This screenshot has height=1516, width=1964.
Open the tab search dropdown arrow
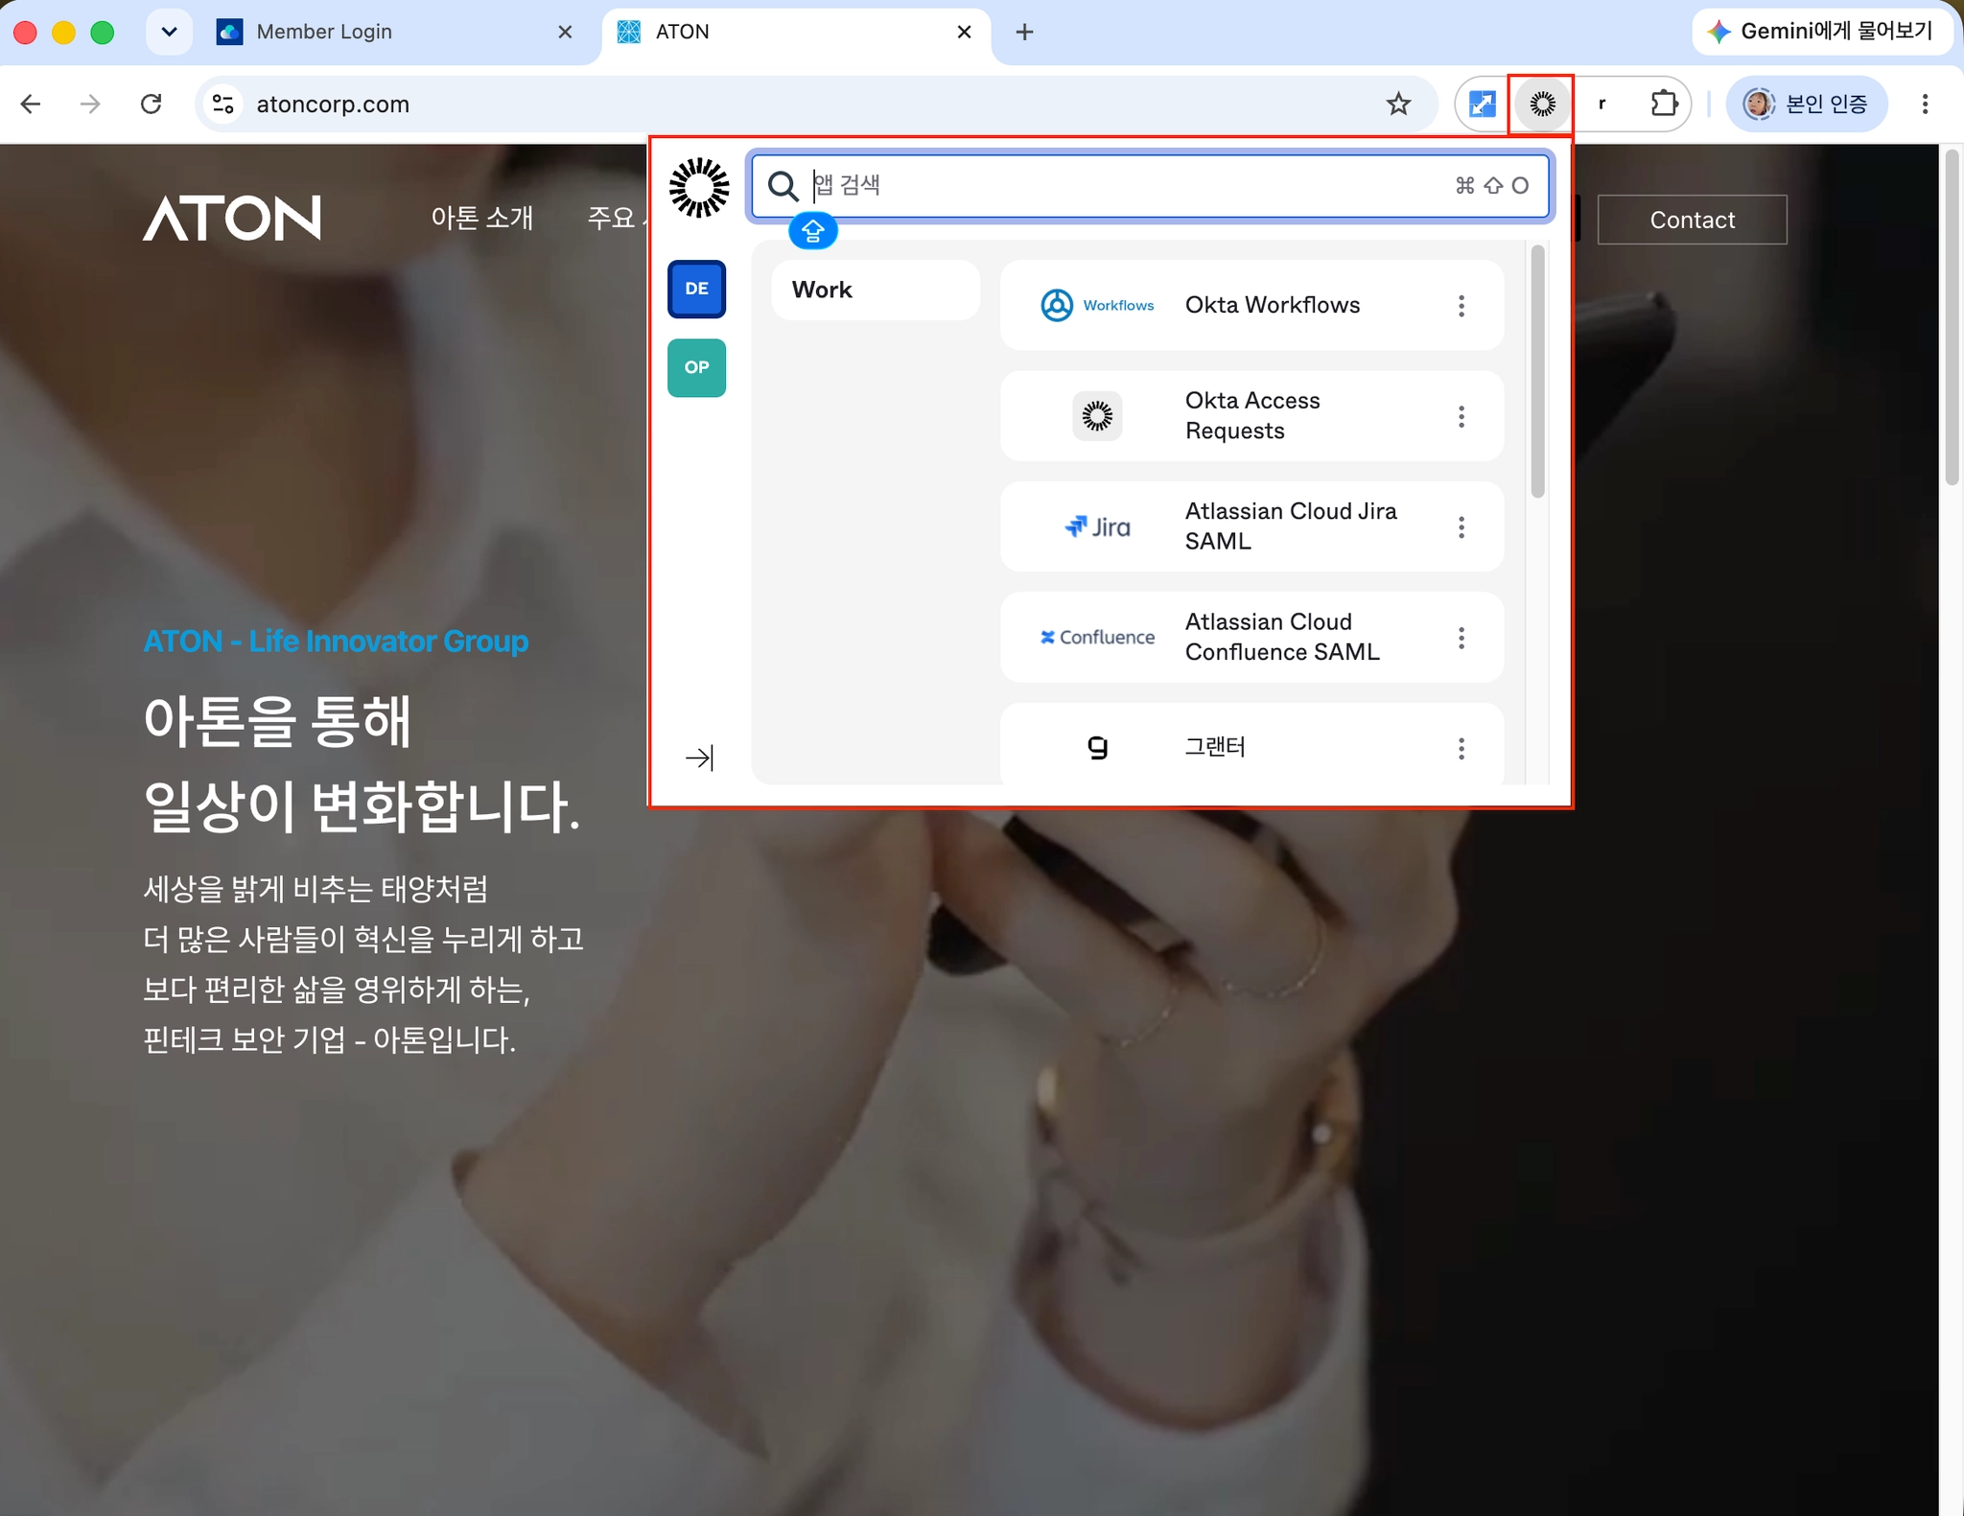click(x=169, y=32)
